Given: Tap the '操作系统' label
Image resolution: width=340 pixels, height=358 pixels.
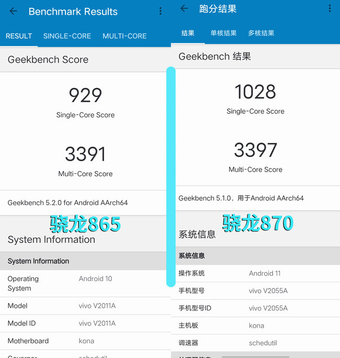Looking at the screenshot, I should (x=191, y=273).
